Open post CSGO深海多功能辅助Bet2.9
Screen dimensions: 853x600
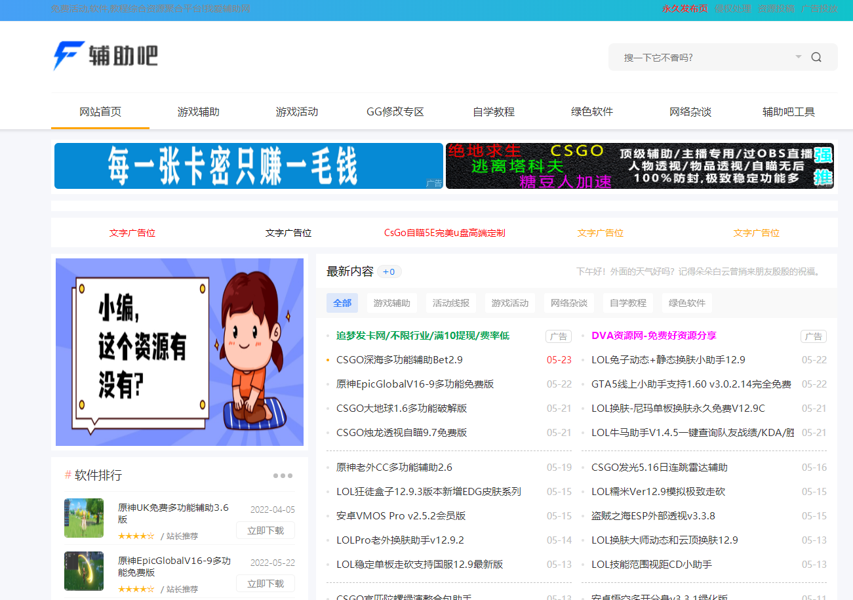point(399,360)
